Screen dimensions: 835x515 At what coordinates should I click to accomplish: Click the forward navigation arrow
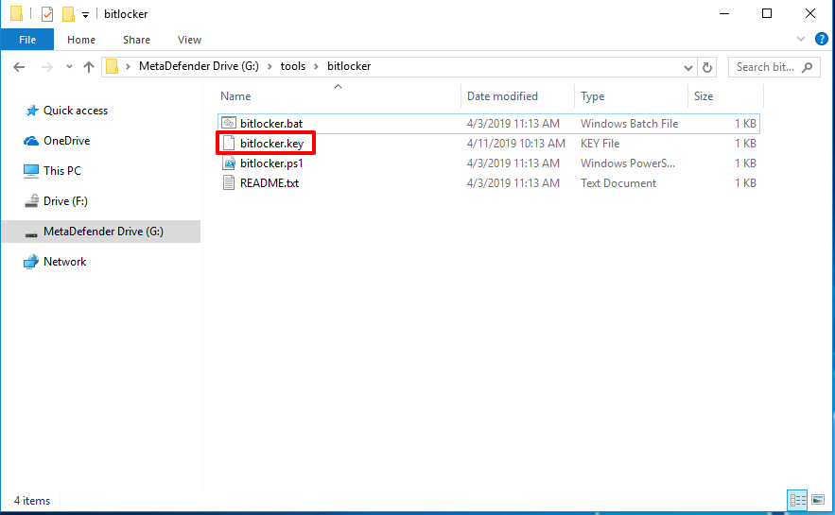click(x=47, y=67)
